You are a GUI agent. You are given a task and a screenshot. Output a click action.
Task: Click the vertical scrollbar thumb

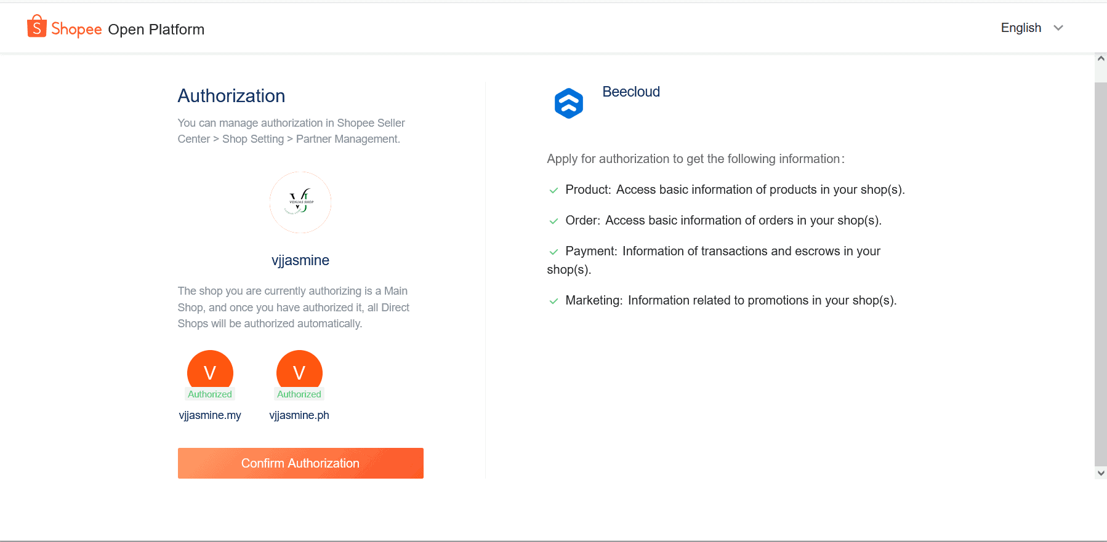1101,274
